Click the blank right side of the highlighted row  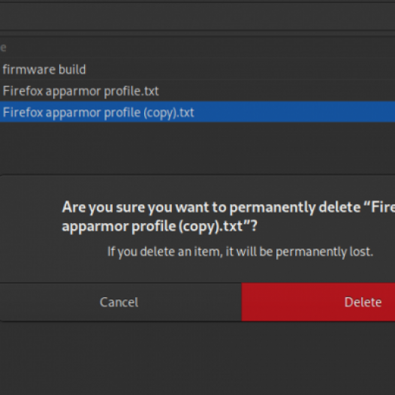click(x=294, y=112)
